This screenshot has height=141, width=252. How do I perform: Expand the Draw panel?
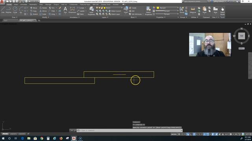(x=15, y=17)
